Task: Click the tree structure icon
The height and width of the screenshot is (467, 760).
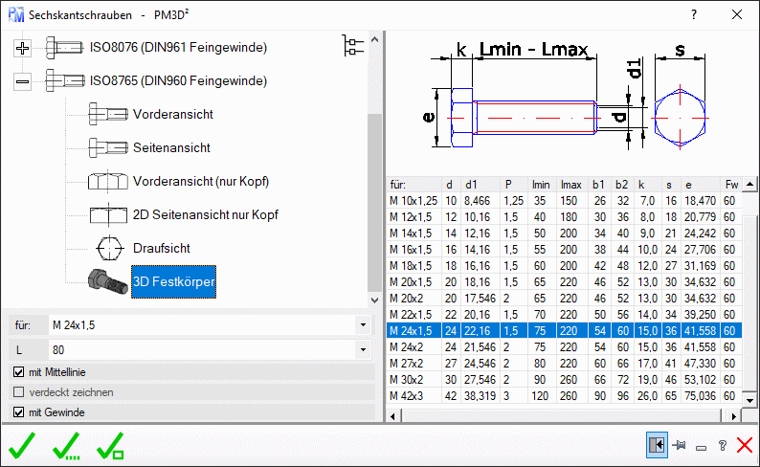Action: point(353,46)
